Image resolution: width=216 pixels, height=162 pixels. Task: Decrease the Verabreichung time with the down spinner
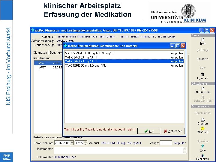[x=85, y=144]
